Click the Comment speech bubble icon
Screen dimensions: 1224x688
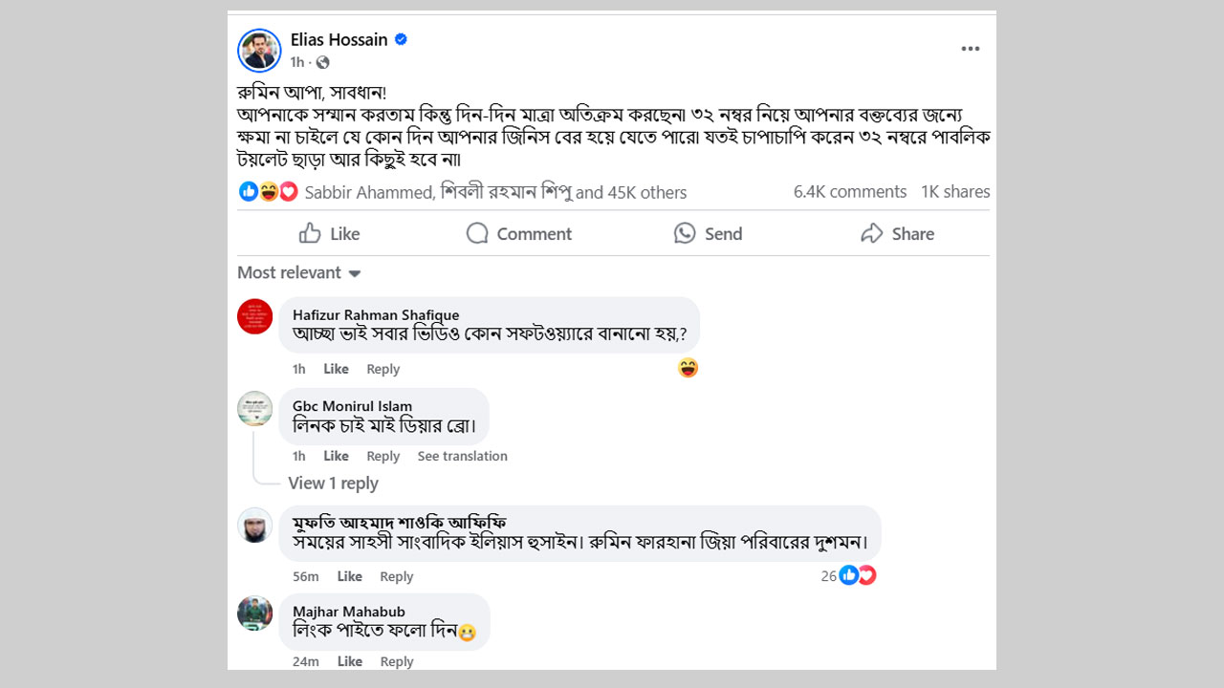point(477,233)
